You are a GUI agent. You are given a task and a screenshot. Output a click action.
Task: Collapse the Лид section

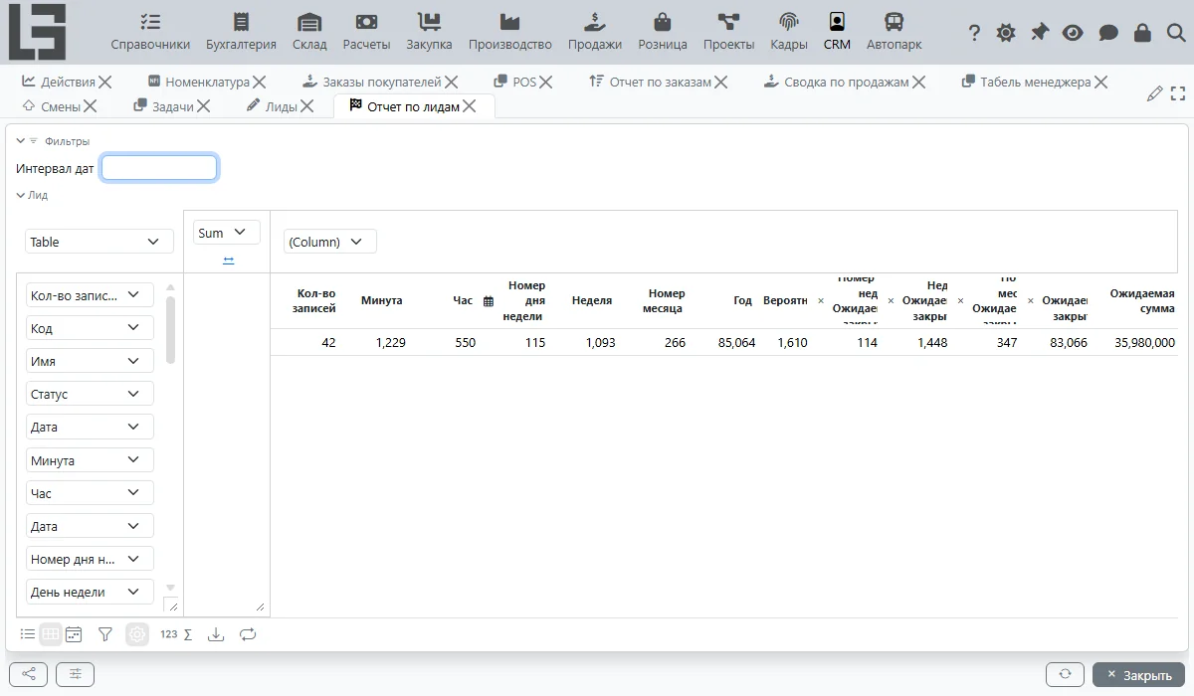click(21, 195)
